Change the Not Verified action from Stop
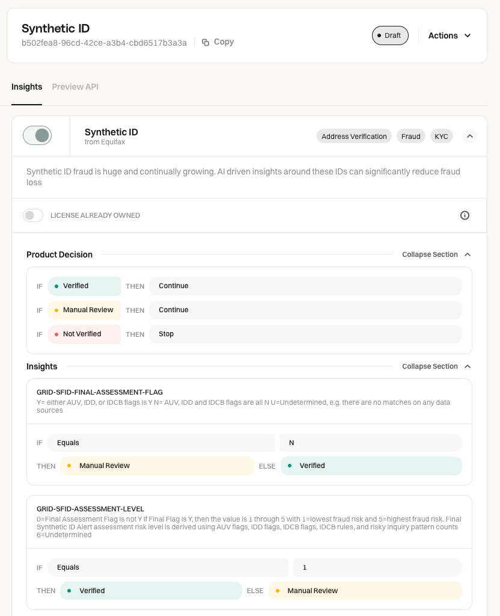This screenshot has width=500, height=616. click(305, 334)
